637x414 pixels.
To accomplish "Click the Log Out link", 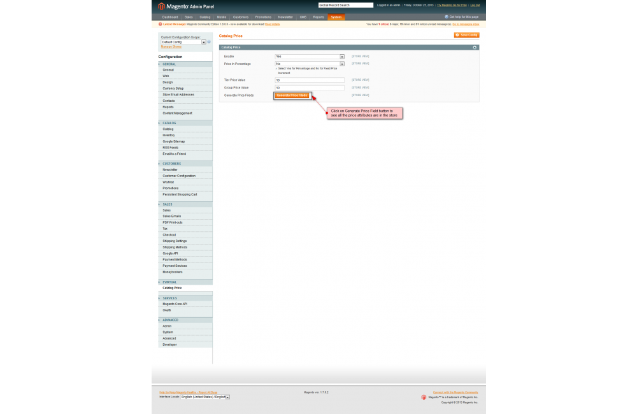I will click(475, 5).
